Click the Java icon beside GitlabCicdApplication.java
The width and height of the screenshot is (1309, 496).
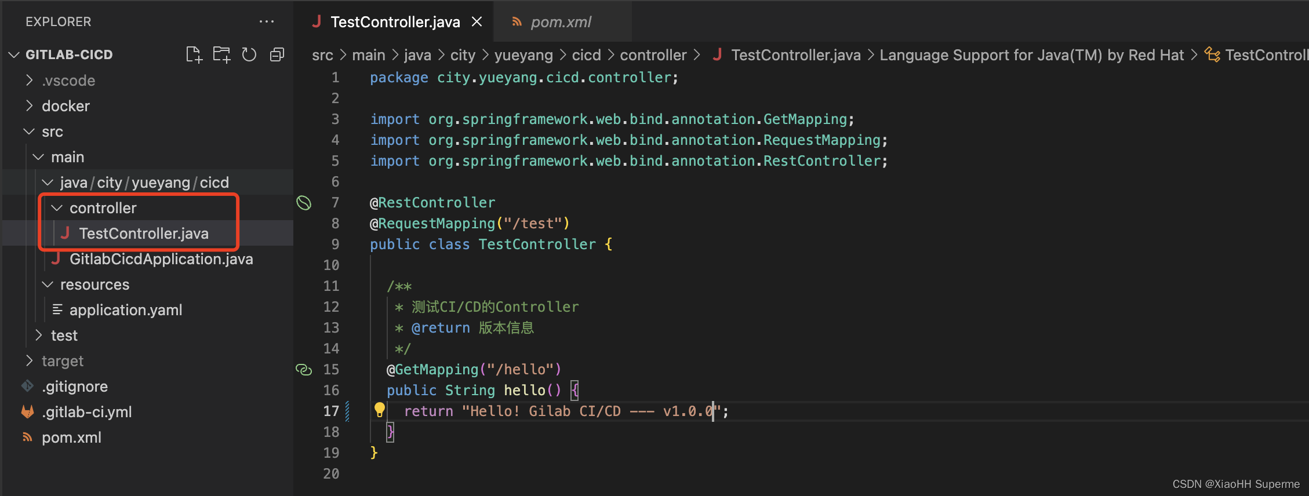[x=56, y=258]
